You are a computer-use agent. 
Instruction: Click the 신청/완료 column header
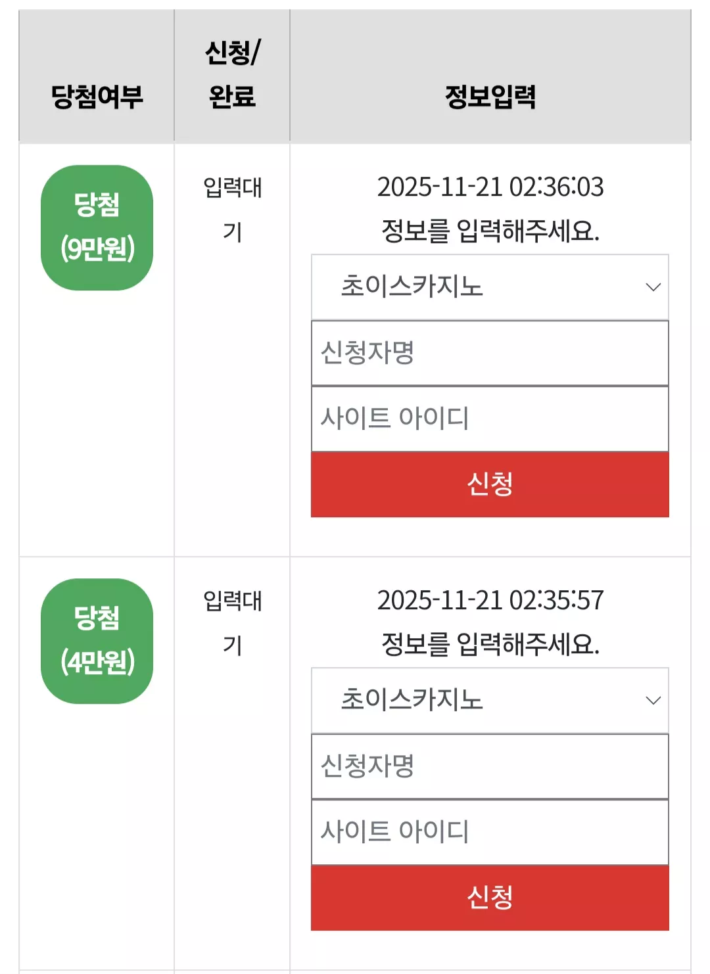[x=232, y=74]
